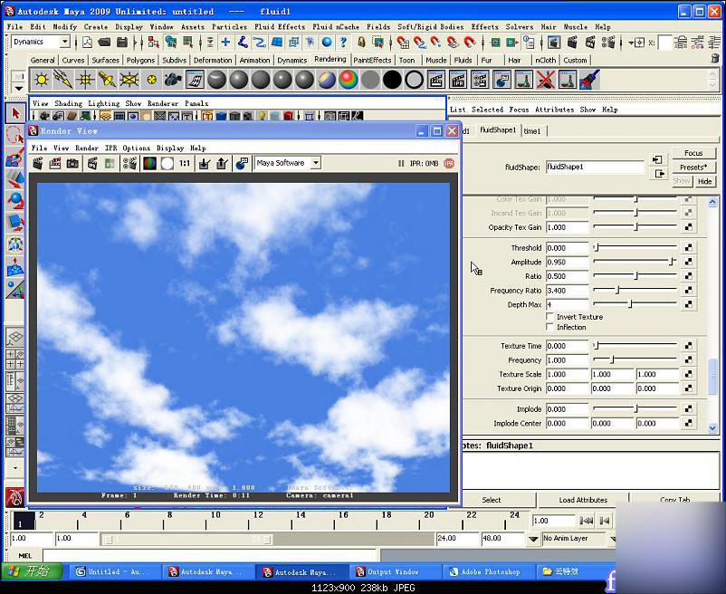Remove image icon in Render View toolbar

222,163
